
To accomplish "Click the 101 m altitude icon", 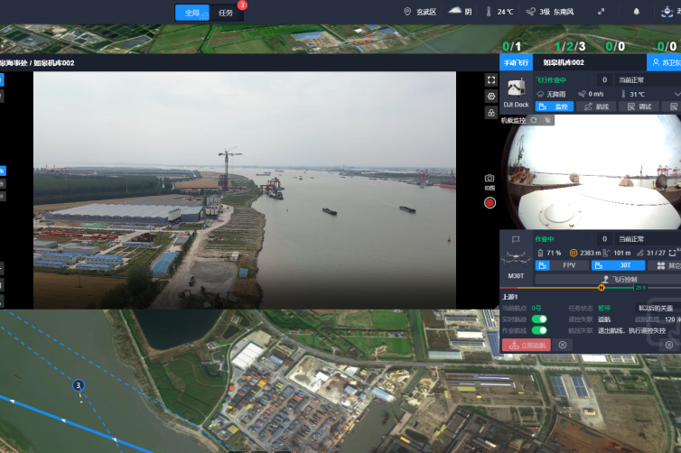I will pyautogui.click(x=607, y=253).
